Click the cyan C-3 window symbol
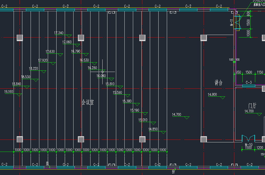 pyautogui.click(x=249, y=86)
